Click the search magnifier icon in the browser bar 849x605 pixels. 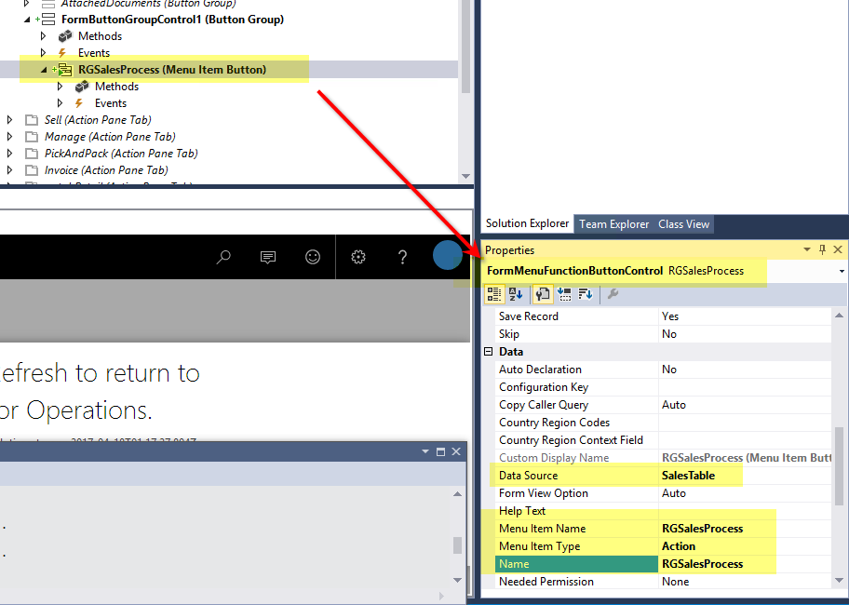pos(223,257)
